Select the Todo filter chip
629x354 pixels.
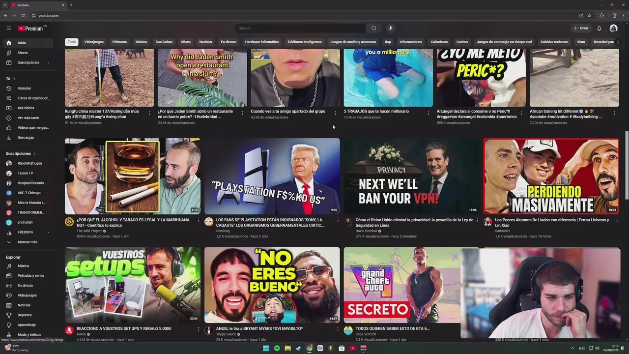(72, 42)
